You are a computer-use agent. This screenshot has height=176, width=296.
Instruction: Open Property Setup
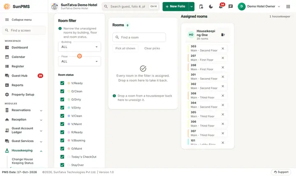coord(24,95)
